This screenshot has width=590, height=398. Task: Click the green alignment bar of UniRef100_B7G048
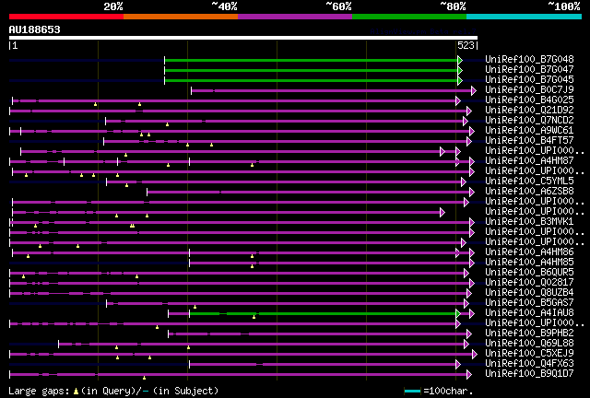tap(312, 60)
